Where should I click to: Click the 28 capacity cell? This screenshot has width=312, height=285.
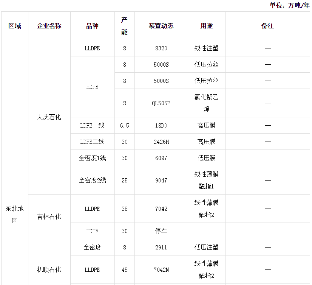click(x=125, y=209)
